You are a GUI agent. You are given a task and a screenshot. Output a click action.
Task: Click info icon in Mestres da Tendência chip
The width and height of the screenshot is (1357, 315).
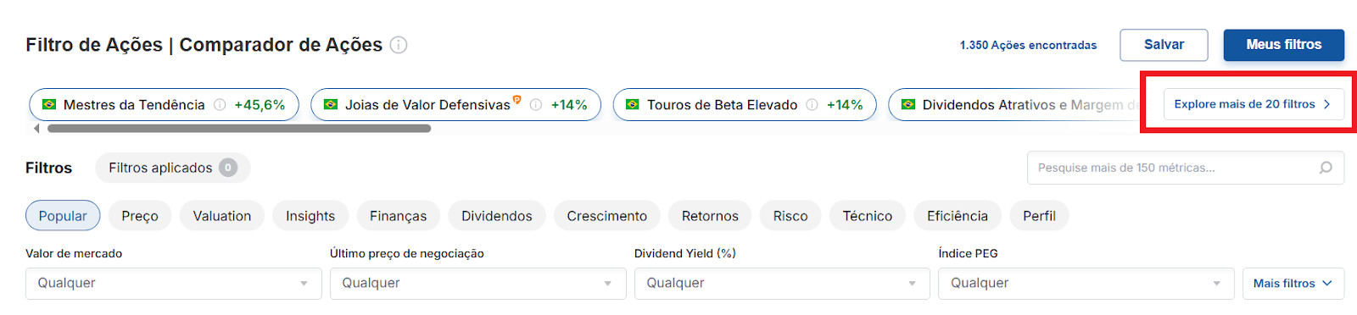coord(220,105)
